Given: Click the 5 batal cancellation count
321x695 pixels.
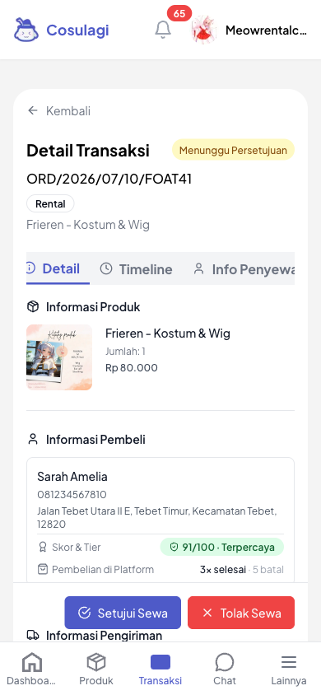Looking at the screenshot, I should pyautogui.click(x=268, y=570).
